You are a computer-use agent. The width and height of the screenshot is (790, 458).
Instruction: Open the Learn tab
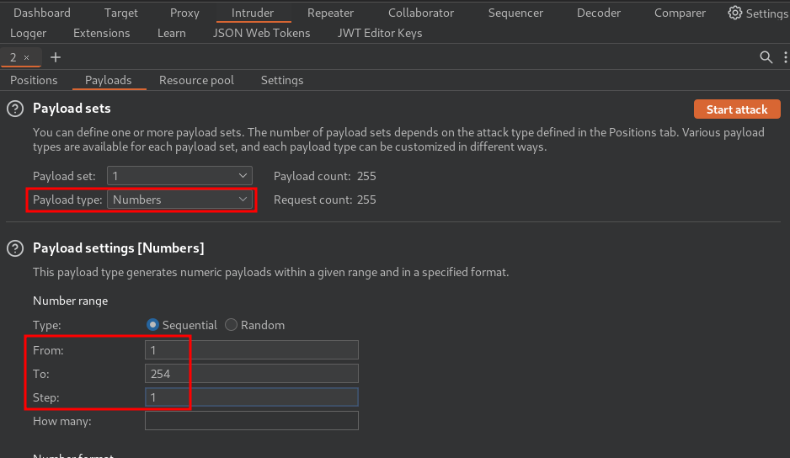coord(171,33)
